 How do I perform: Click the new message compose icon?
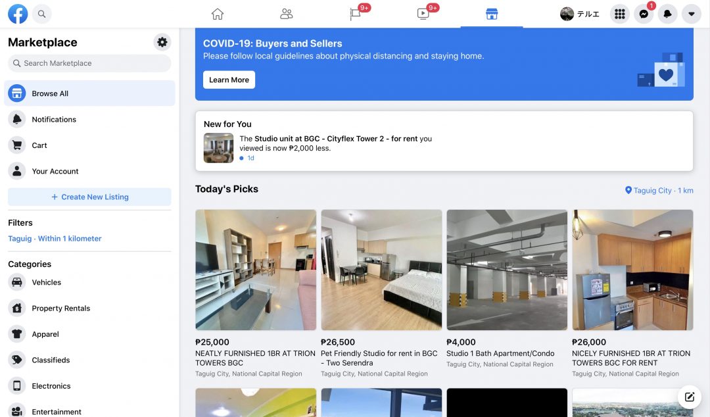690,397
